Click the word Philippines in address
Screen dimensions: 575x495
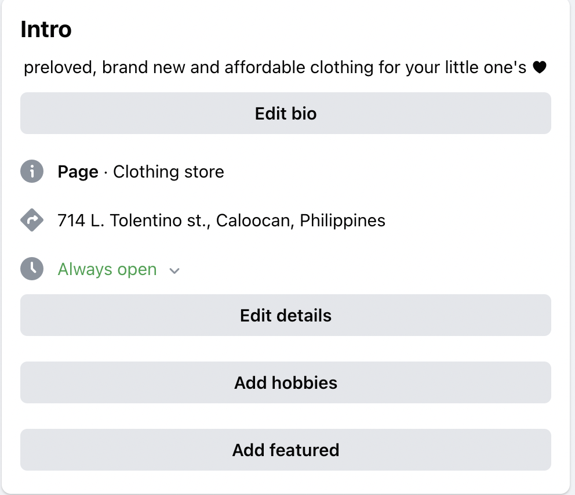point(343,221)
